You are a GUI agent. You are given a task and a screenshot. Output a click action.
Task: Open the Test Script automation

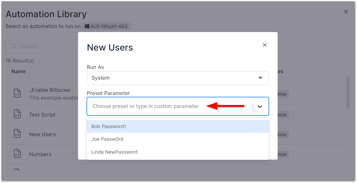[42, 115]
